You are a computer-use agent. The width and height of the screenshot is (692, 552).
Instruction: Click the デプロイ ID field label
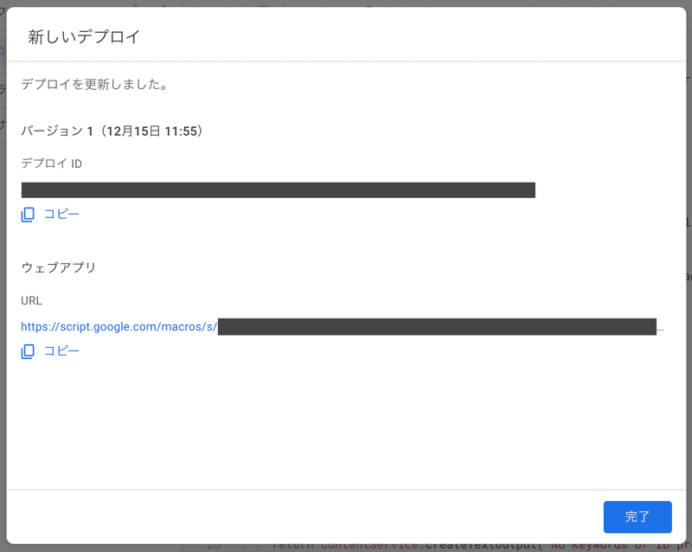[52, 164]
